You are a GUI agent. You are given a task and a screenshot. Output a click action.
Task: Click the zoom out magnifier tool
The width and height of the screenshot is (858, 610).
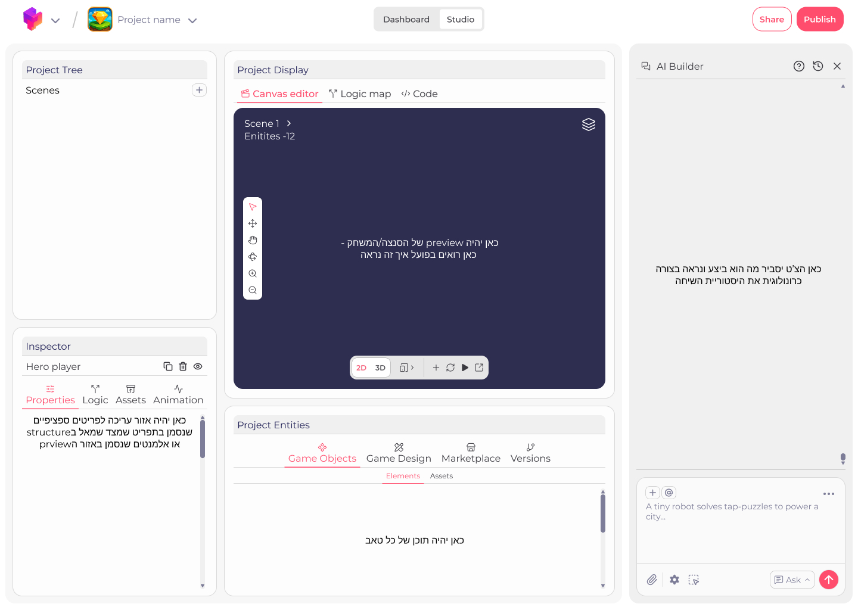(253, 290)
